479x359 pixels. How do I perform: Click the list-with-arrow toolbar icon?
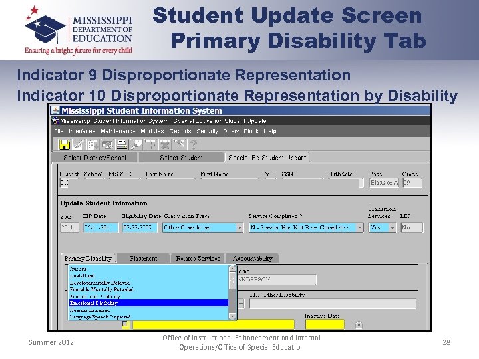click(x=93, y=144)
